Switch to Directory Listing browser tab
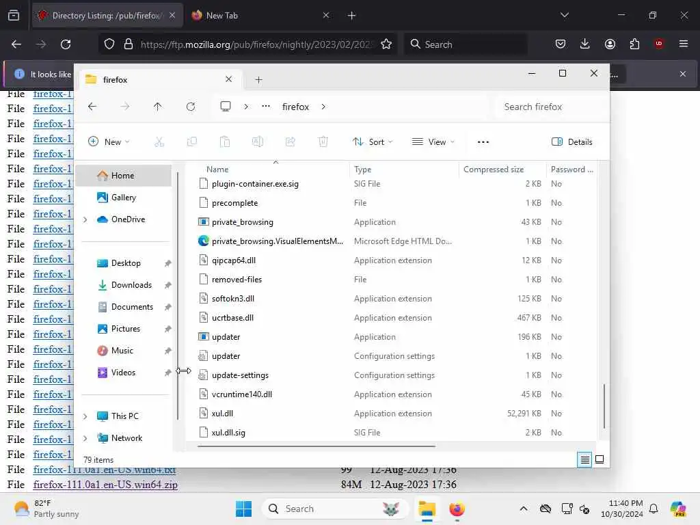Screen dimensions: 700x525 coord(107,16)
